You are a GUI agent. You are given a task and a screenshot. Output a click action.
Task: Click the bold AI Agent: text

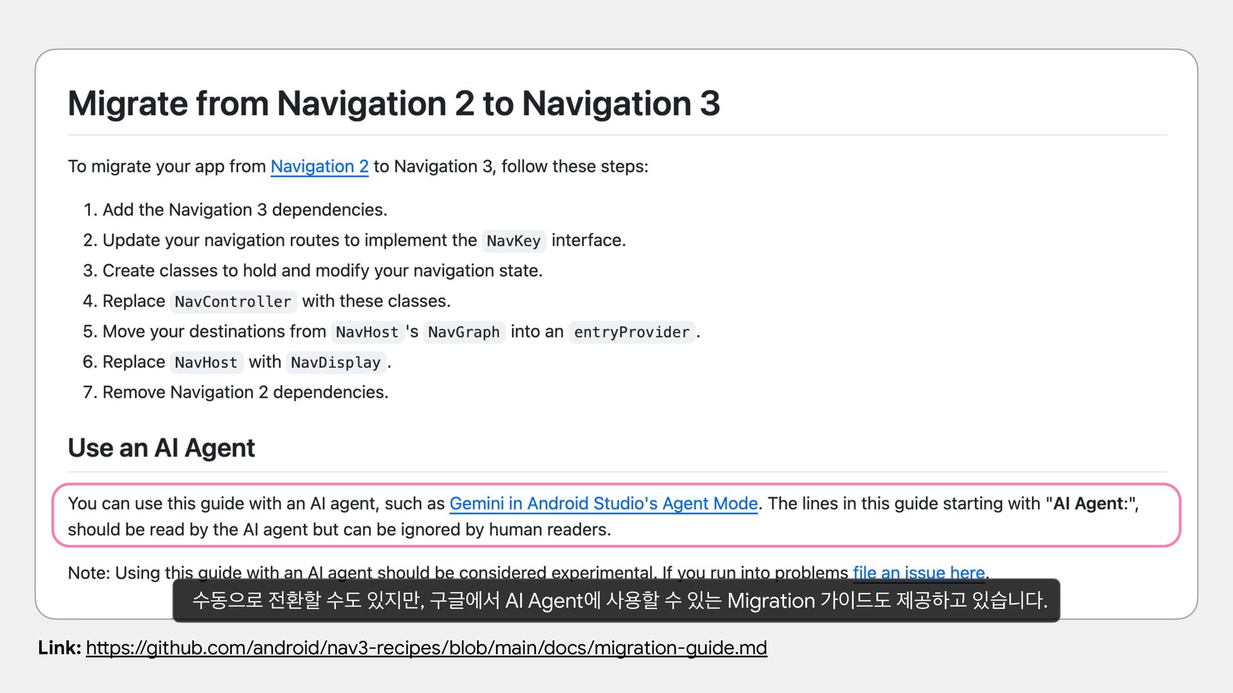coord(1090,504)
